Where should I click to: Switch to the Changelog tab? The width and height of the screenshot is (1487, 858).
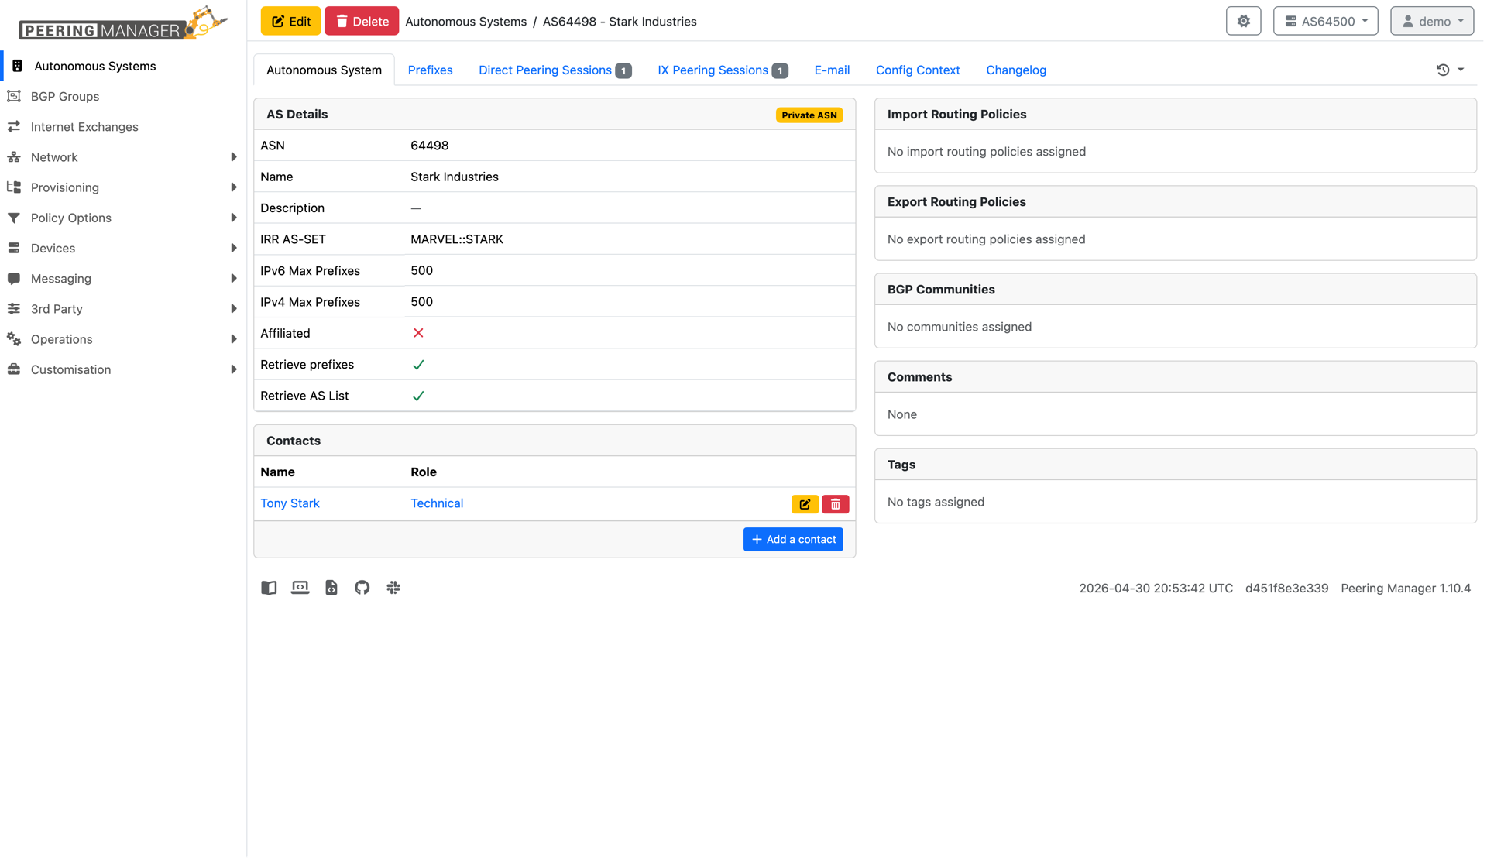pos(1016,70)
